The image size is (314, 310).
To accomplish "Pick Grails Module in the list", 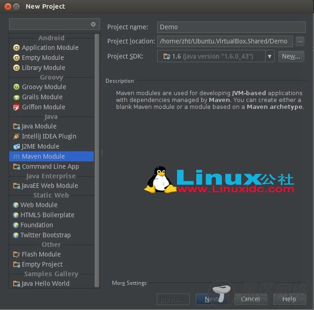I will click(x=51, y=97).
